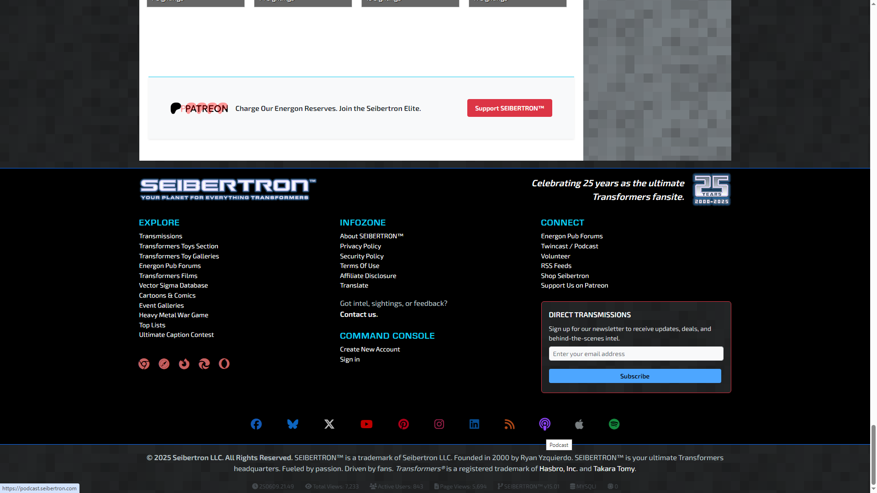Click the Chrome browser icon
Viewport: 877px width, 493px height.
pos(144,364)
